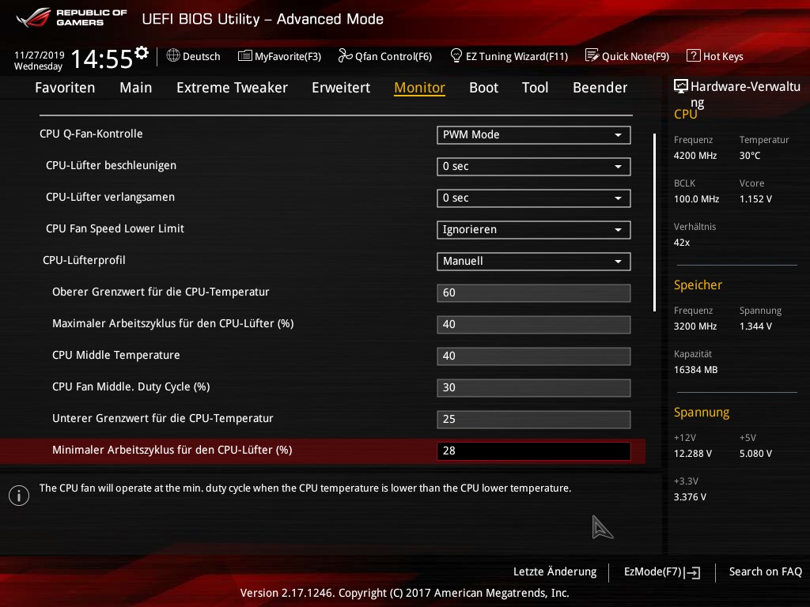Click the 12.288 V reading
810x607 pixels.
[693, 454]
